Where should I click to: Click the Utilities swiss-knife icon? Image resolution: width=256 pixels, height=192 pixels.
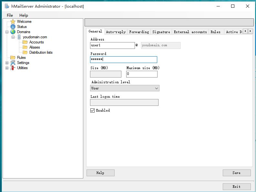(13, 68)
